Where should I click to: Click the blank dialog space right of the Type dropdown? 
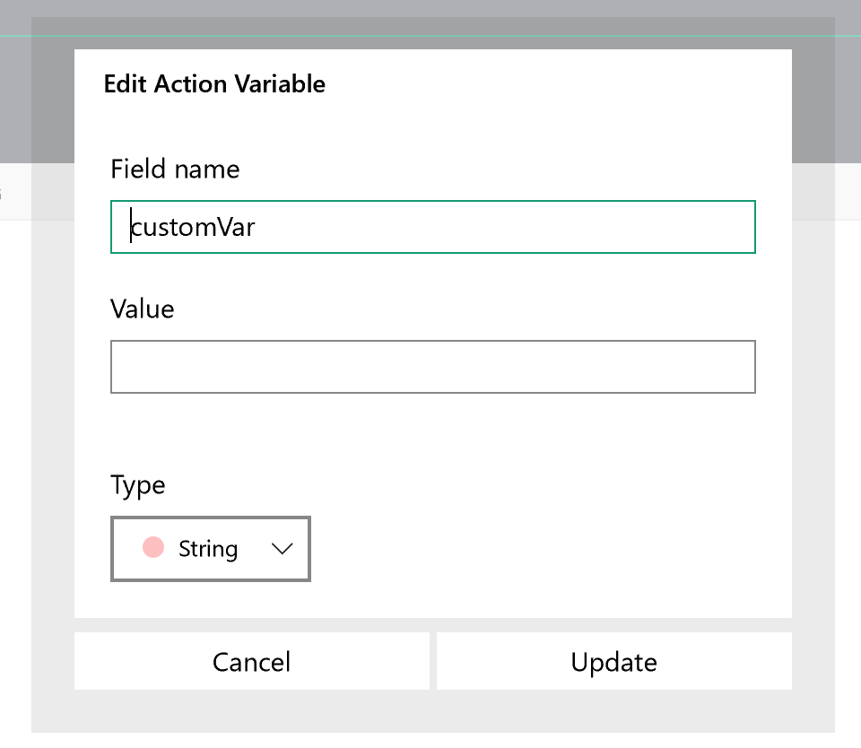coord(549,549)
